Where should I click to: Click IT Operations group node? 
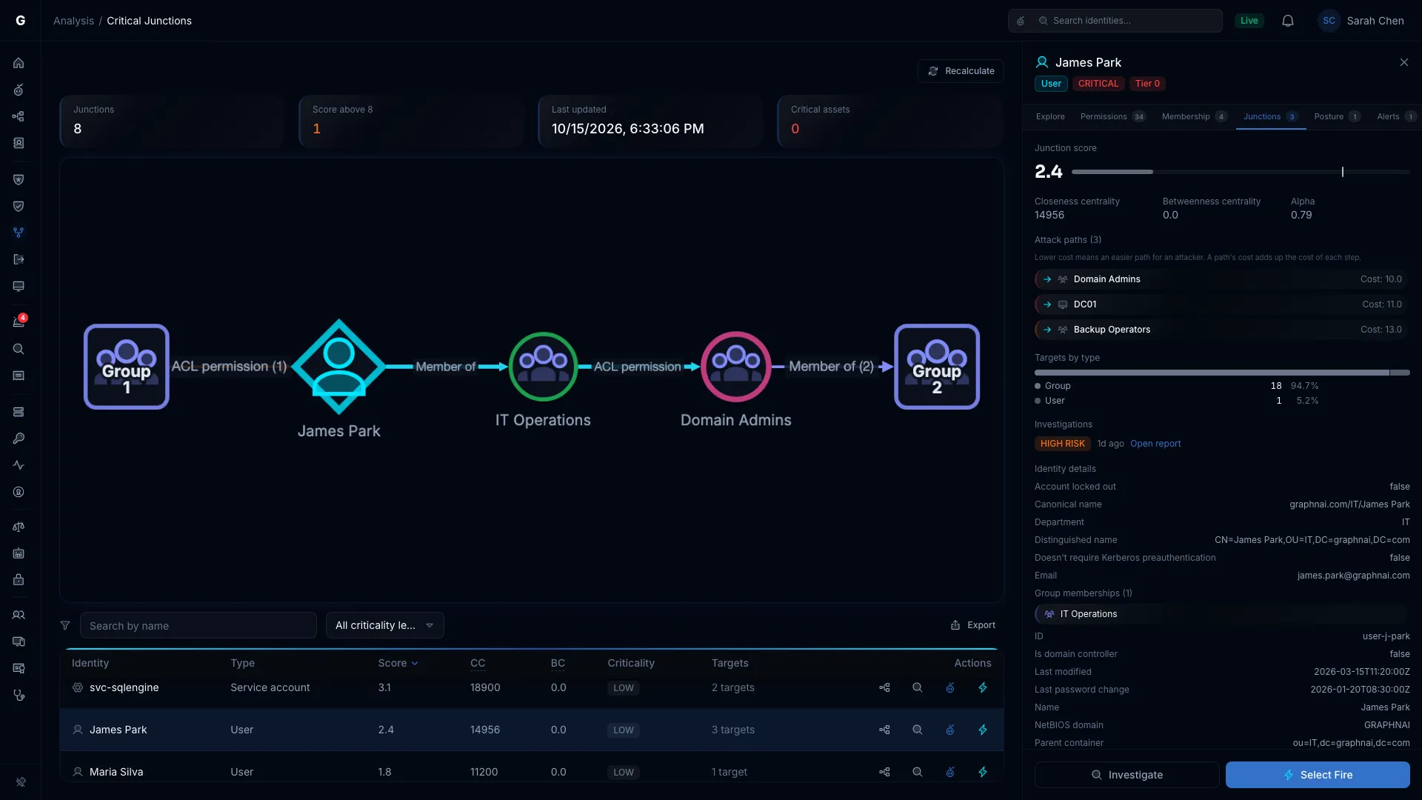coord(543,367)
